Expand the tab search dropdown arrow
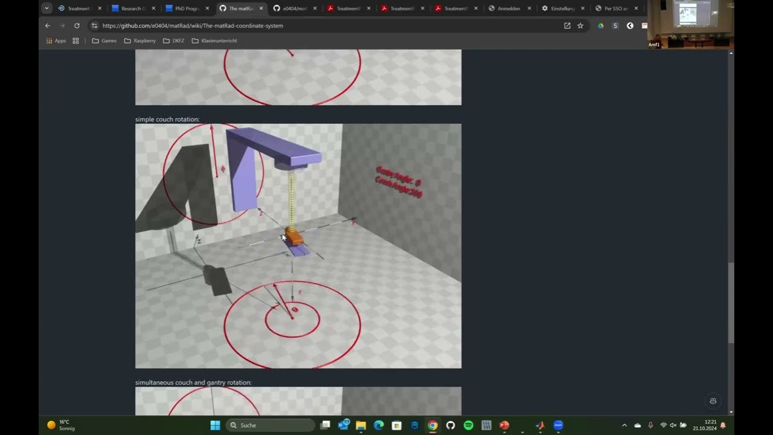Viewport: 773px width, 435px height. (x=47, y=8)
